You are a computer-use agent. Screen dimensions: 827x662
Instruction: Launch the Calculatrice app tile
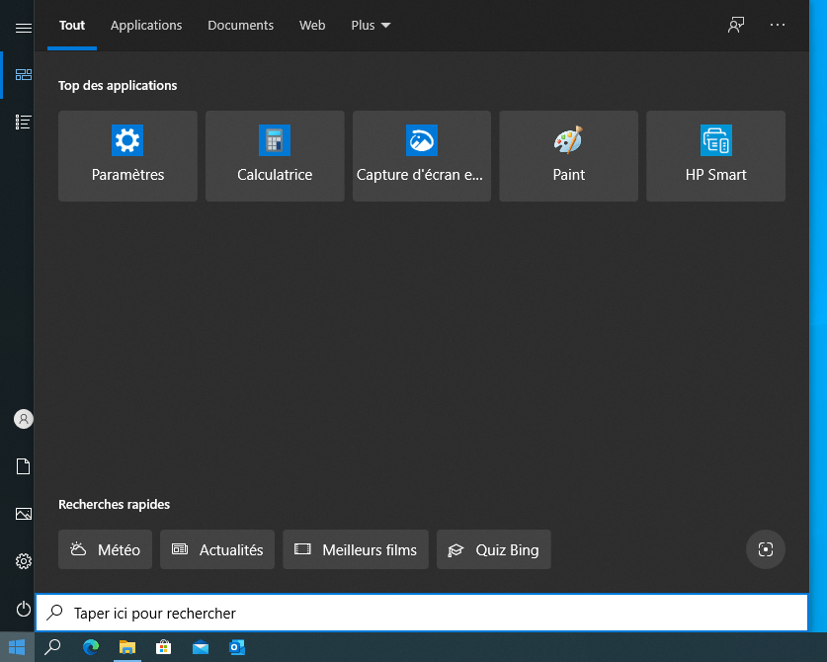pyautogui.click(x=275, y=155)
